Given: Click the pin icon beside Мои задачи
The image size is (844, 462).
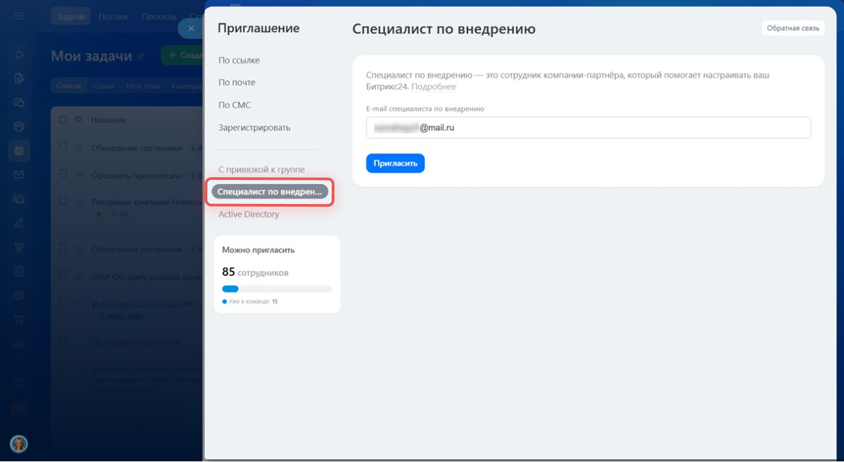Looking at the screenshot, I should [x=141, y=57].
